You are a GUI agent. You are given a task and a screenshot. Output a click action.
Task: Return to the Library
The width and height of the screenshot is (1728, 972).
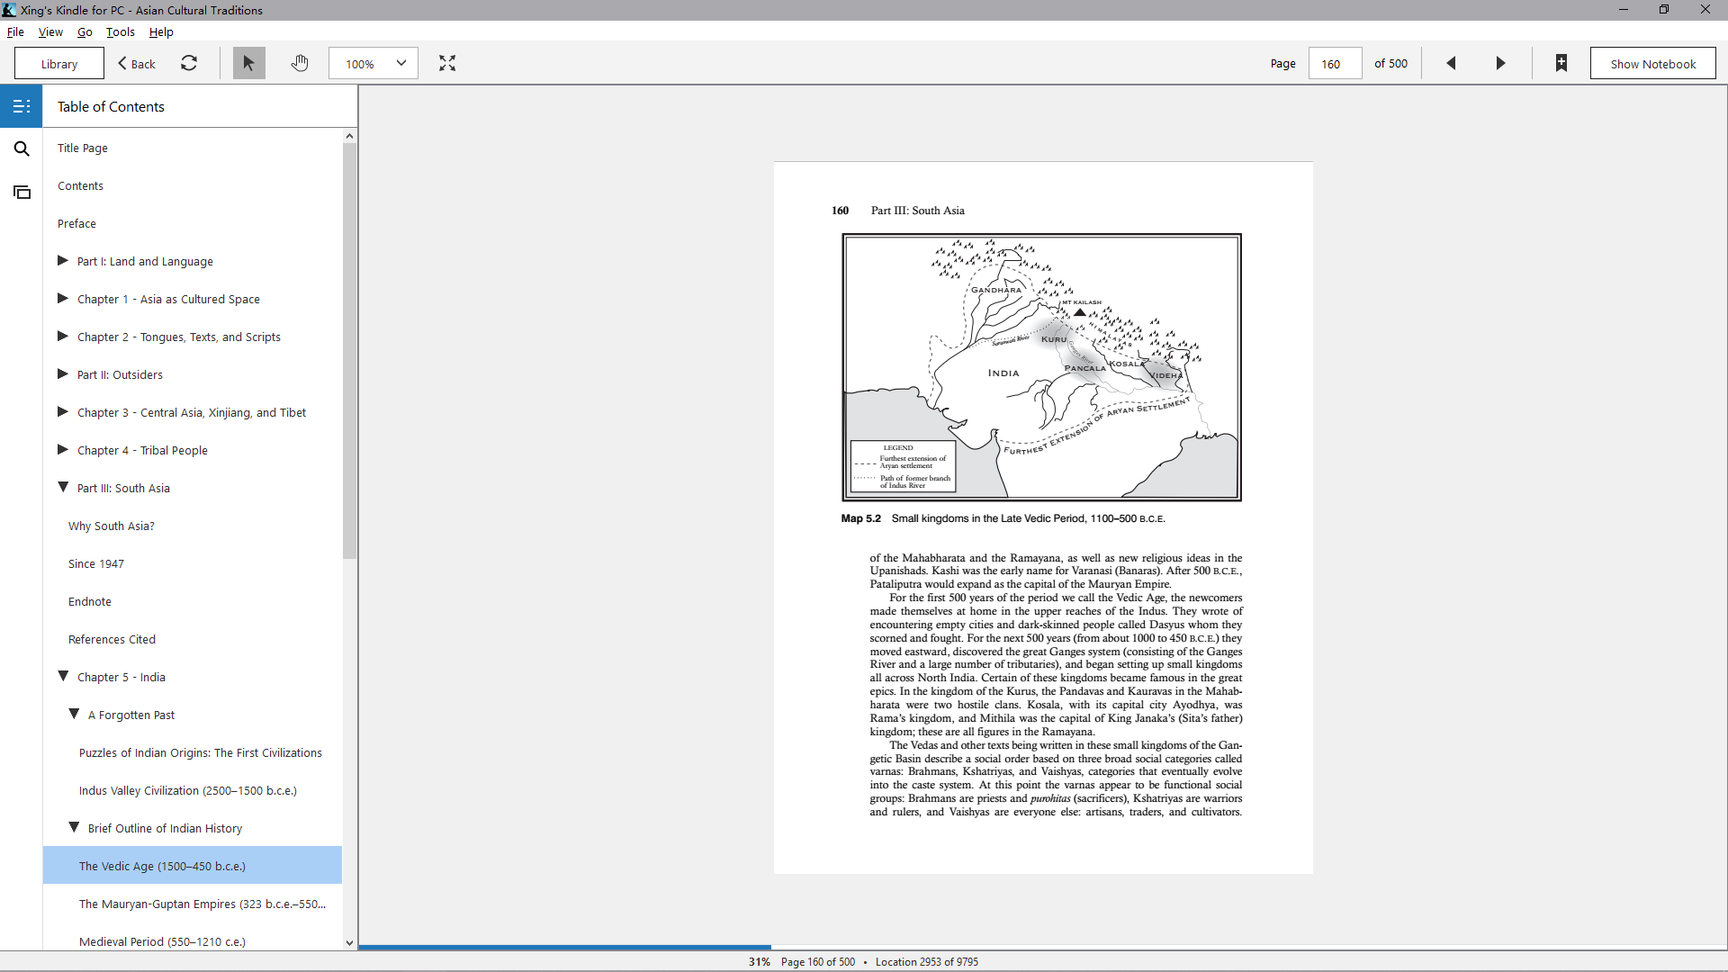pos(59,64)
